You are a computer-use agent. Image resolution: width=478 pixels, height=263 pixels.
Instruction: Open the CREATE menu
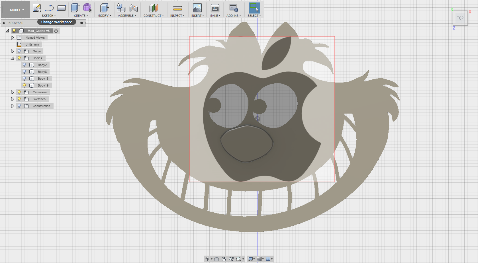click(x=81, y=16)
